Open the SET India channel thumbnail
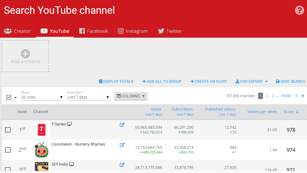Screen dimensions: 307x173 41,166
